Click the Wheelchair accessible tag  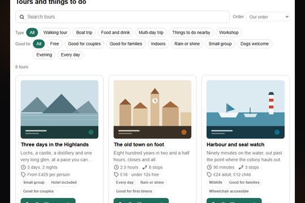pyautogui.click(x=229, y=191)
